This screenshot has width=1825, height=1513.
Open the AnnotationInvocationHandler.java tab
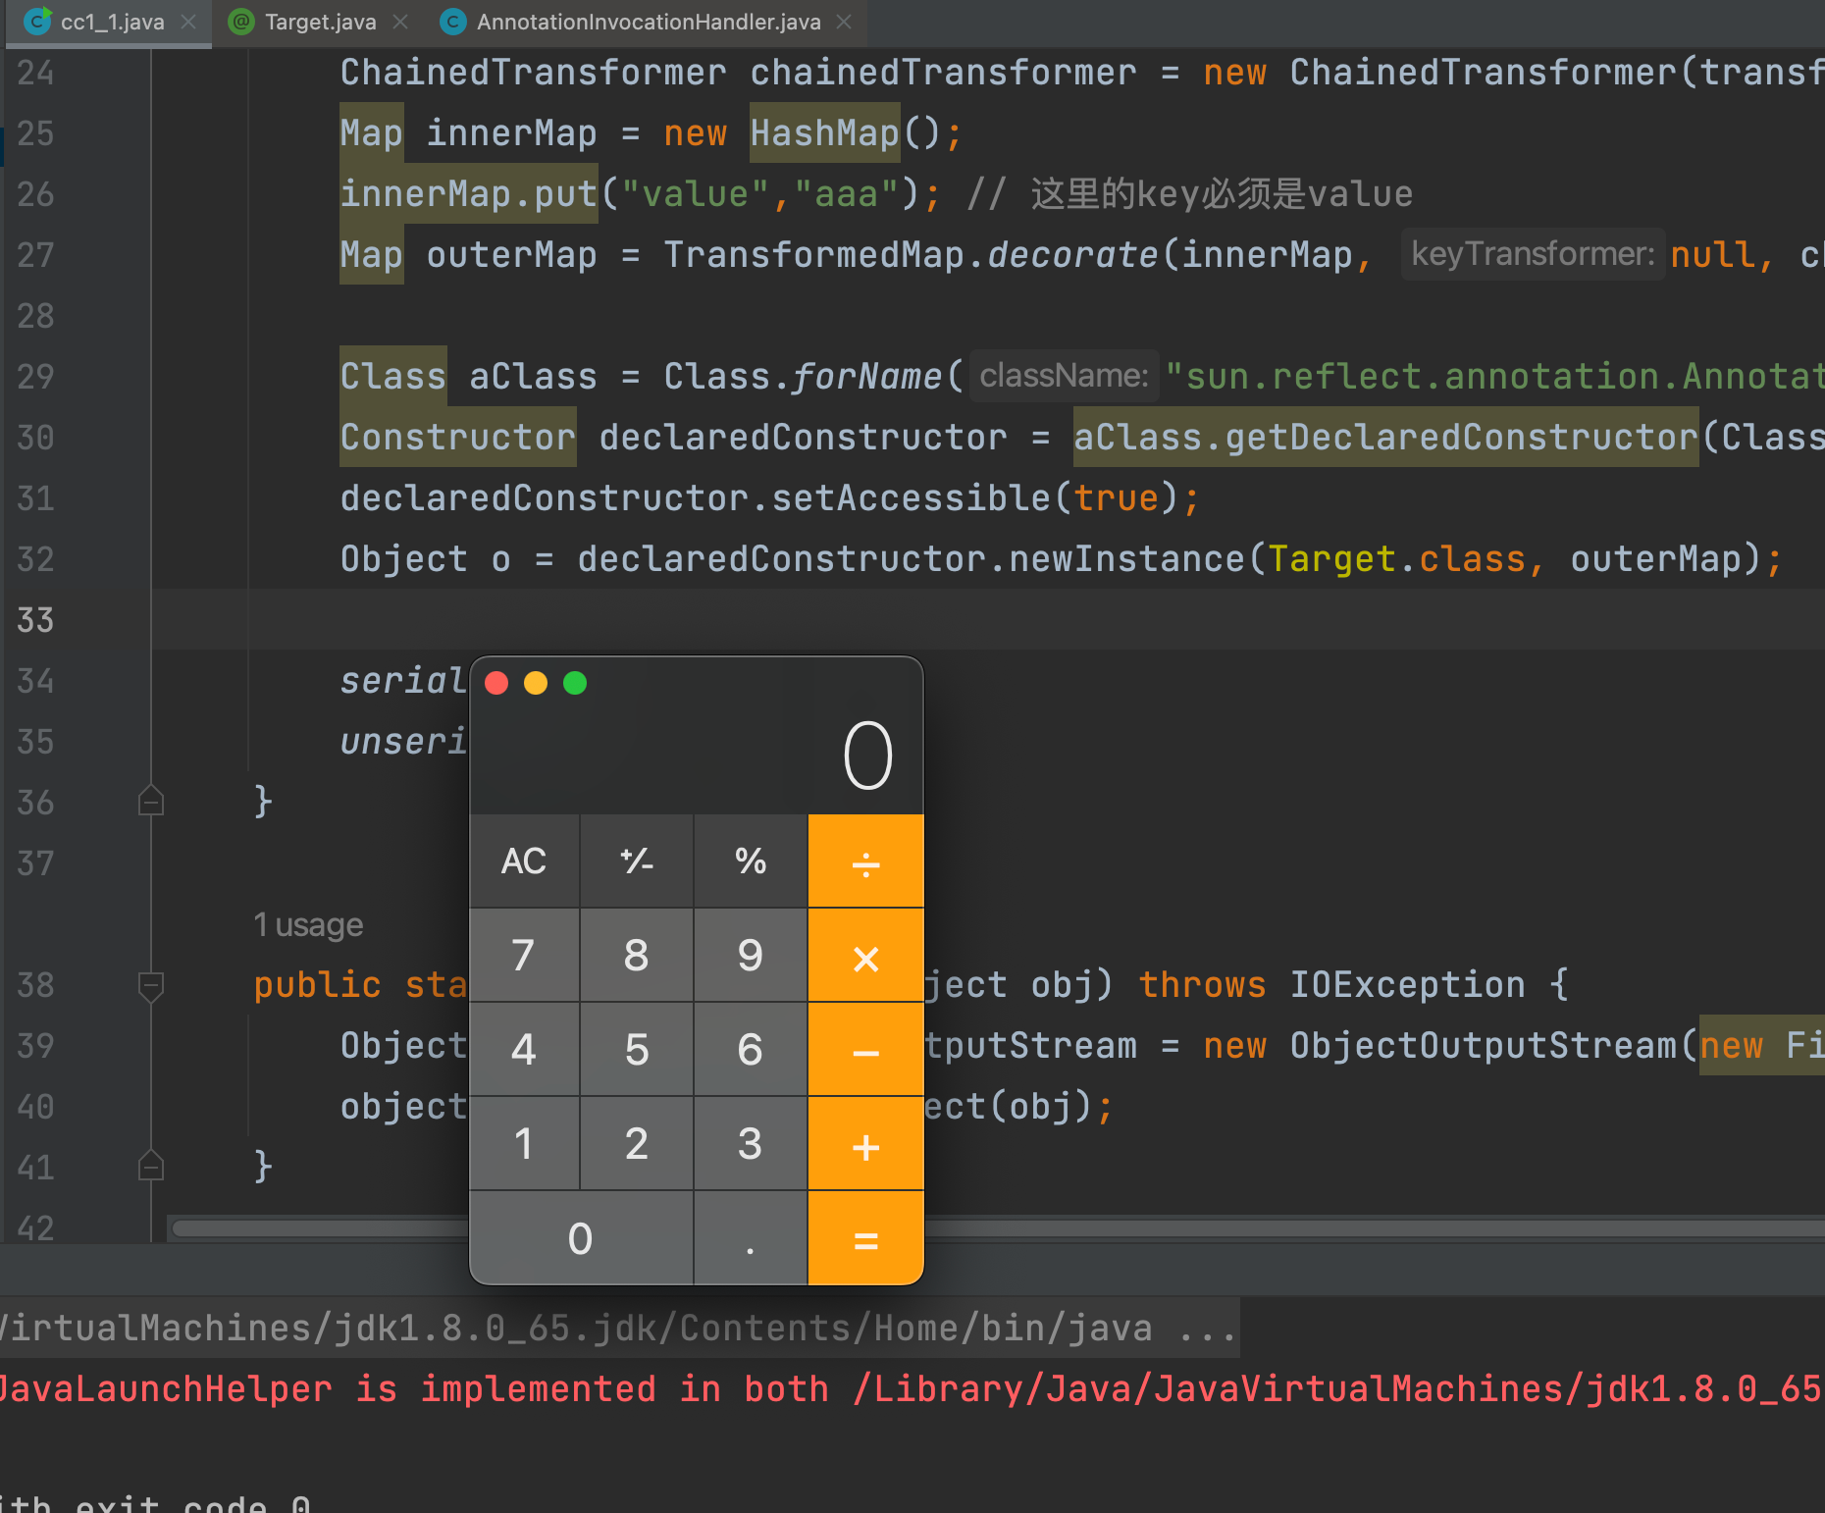point(648,22)
